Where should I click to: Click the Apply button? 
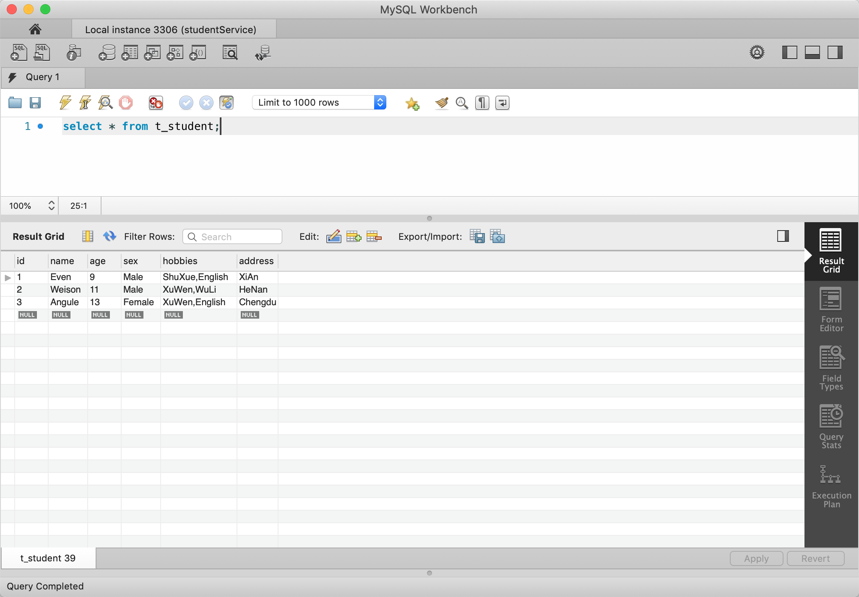pyautogui.click(x=756, y=558)
